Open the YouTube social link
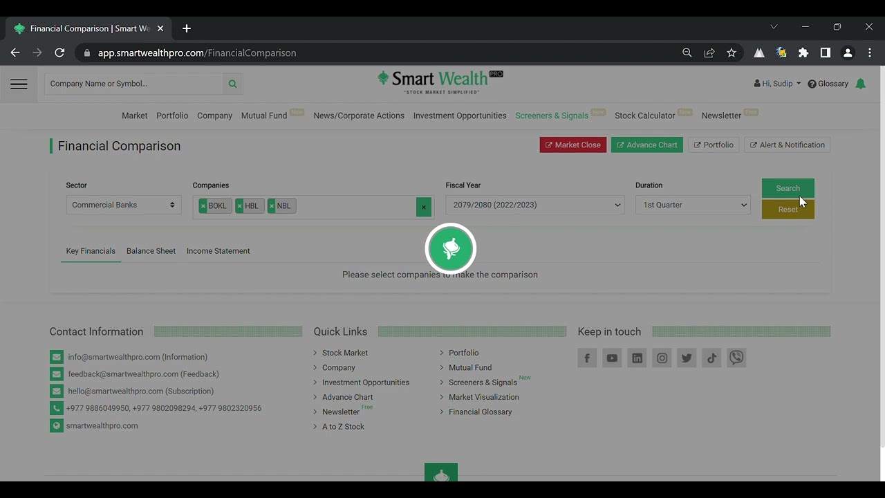Image resolution: width=885 pixels, height=498 pixels. [x=612, y=358]
